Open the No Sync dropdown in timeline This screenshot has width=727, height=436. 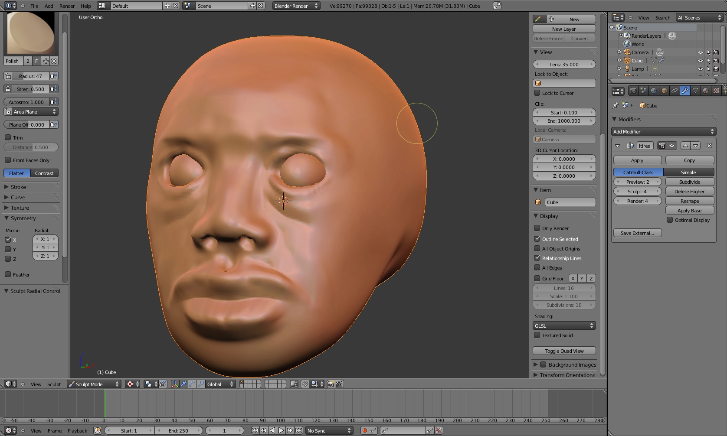(x=330, y=430)
